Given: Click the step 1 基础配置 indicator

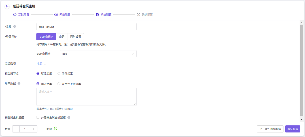Looking at the screenshot, I should 21,15.
